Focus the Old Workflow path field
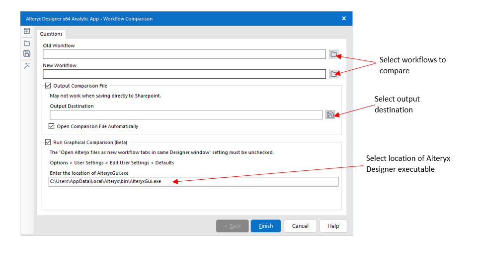The height and width of the screenshot is (256, 477). click(184, 54)
